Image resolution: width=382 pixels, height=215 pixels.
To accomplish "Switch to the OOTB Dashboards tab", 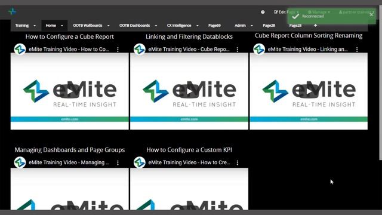I will pos(134,25).
